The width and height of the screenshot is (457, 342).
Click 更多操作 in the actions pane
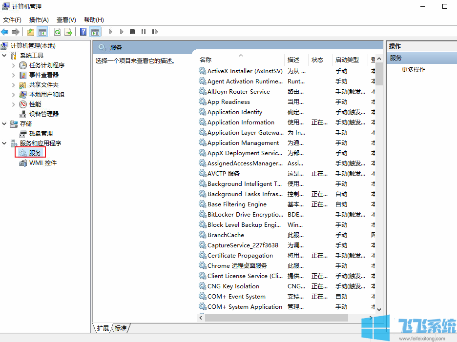point(413,70)
